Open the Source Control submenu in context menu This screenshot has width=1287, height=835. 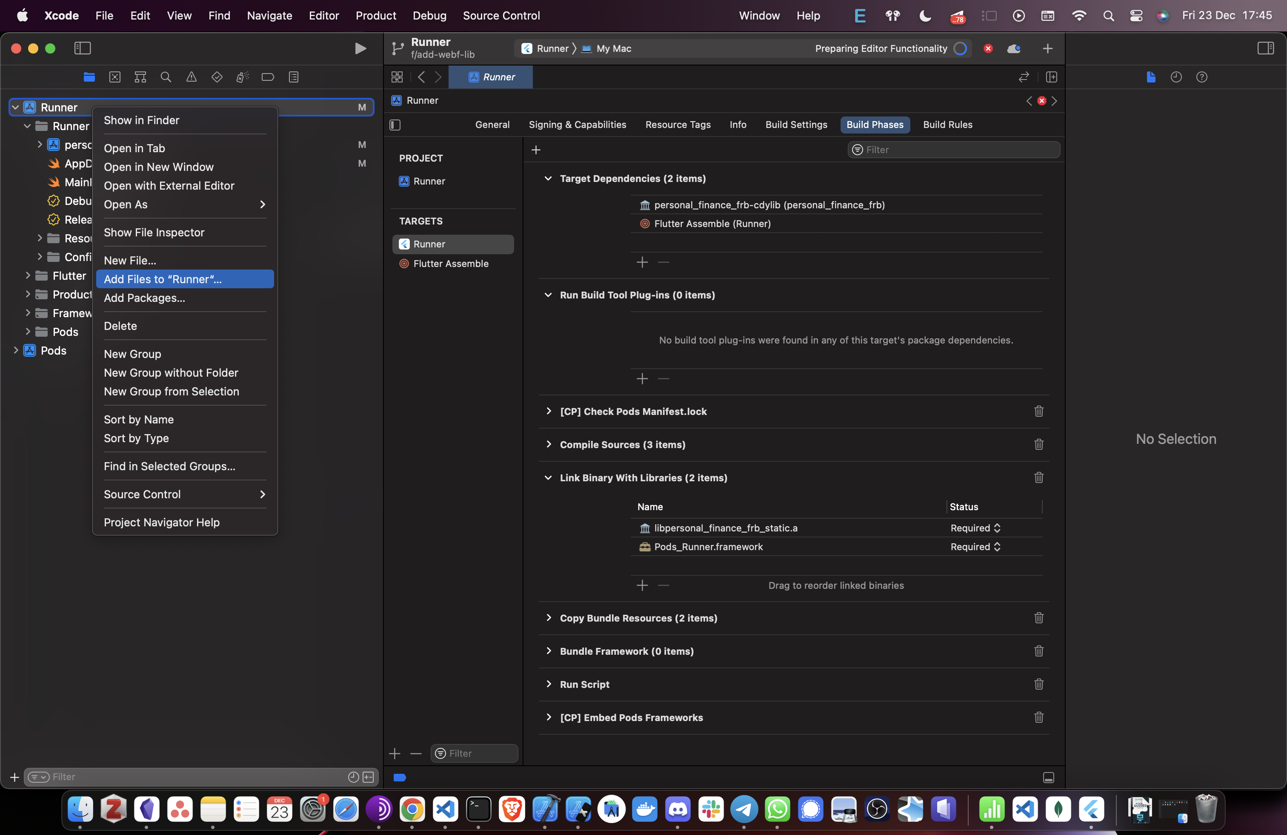point(185,495)
